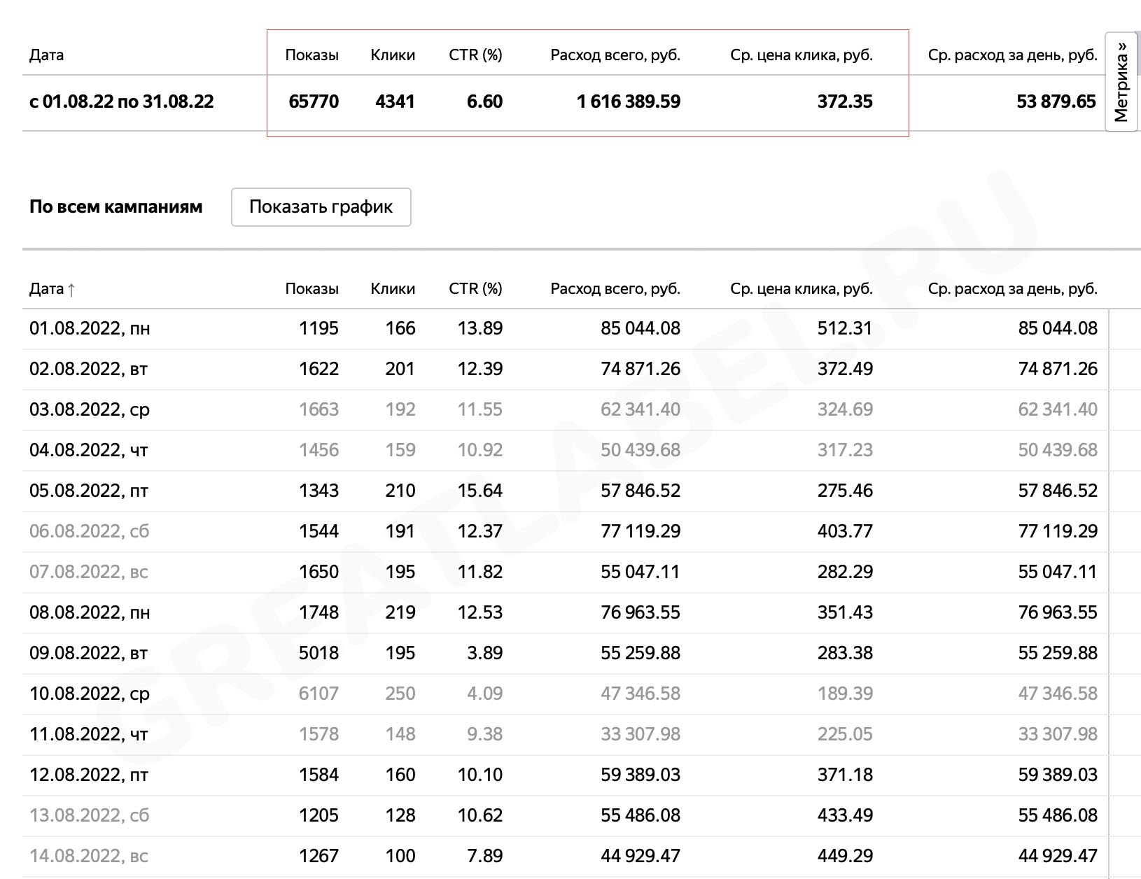This screenshot has width=1141, height=879.
Task: Click the По всем кампаниям heading
Action: 116,206
